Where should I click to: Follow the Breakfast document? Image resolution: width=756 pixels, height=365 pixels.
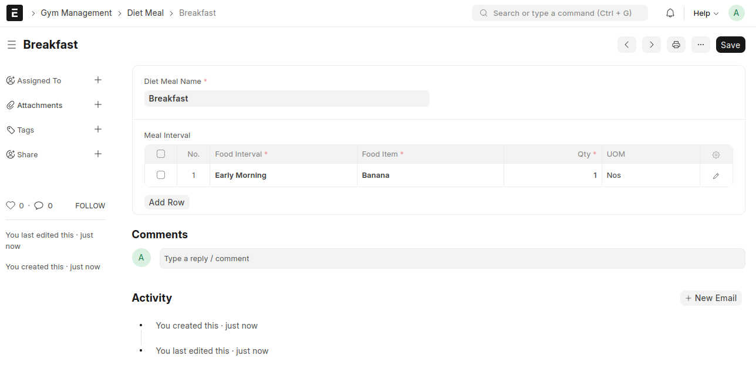point(90,205)
